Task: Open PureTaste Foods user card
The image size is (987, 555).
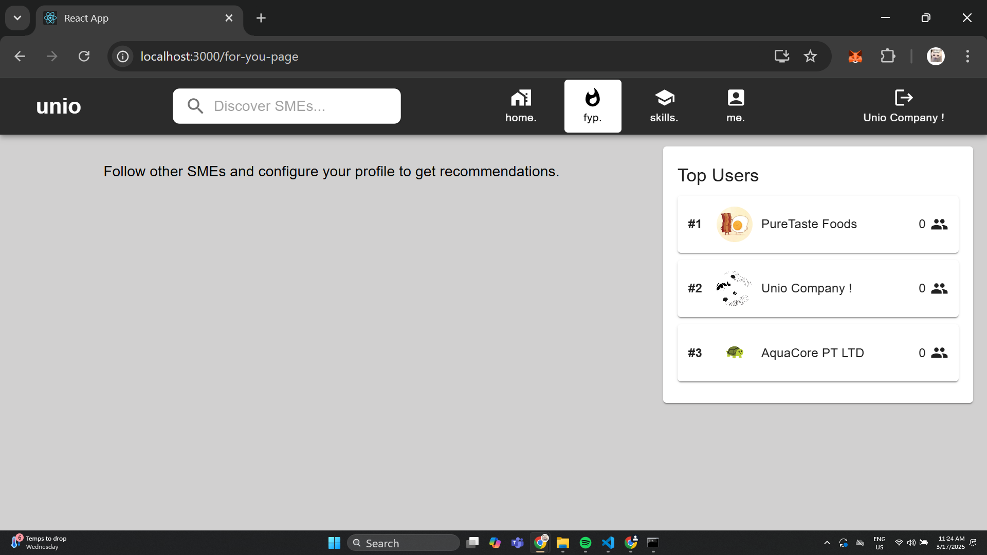Action: pyautogui.click(x=817, y=224)
